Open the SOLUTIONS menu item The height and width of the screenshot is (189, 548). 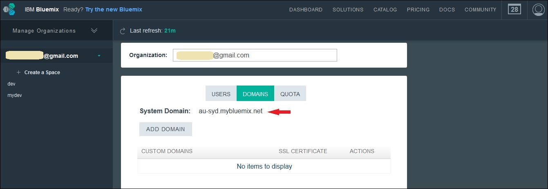[348, 9]
